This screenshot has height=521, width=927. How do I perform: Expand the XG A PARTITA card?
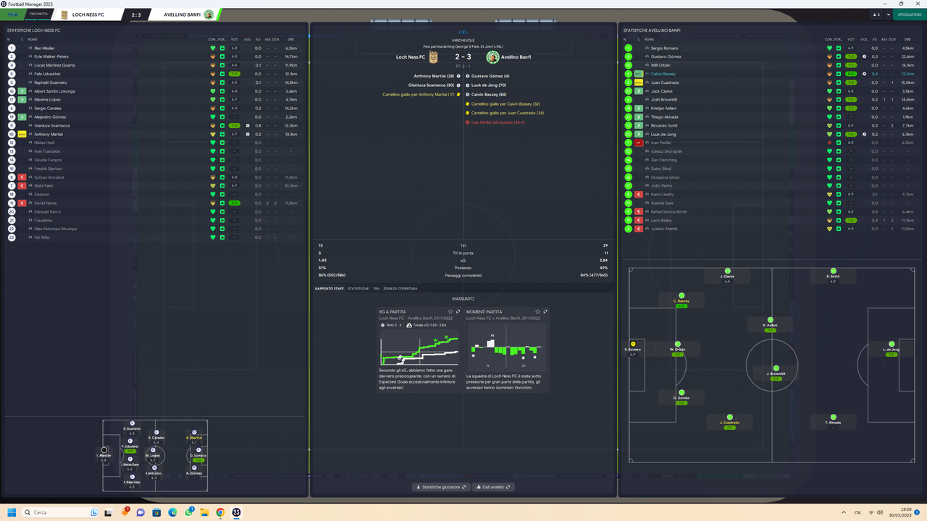pyautogui.click(x=458, y=312)
